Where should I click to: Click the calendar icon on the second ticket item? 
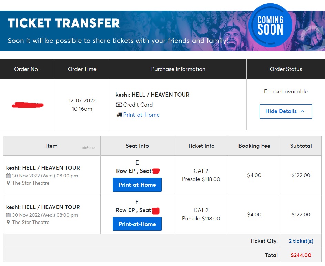(x=8, y=215)
